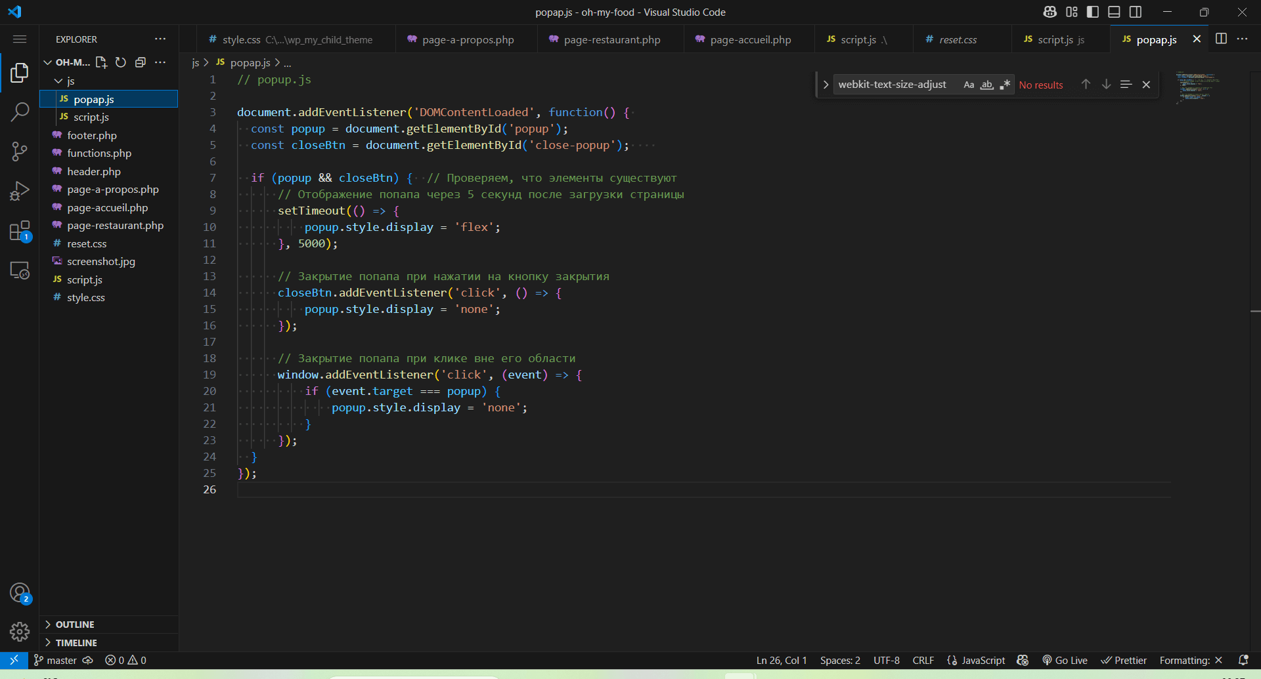Image resolution: width=1261 pixels, height=679 pixels.
Task: Close the find widget
Action: [x=1146, y=85]
